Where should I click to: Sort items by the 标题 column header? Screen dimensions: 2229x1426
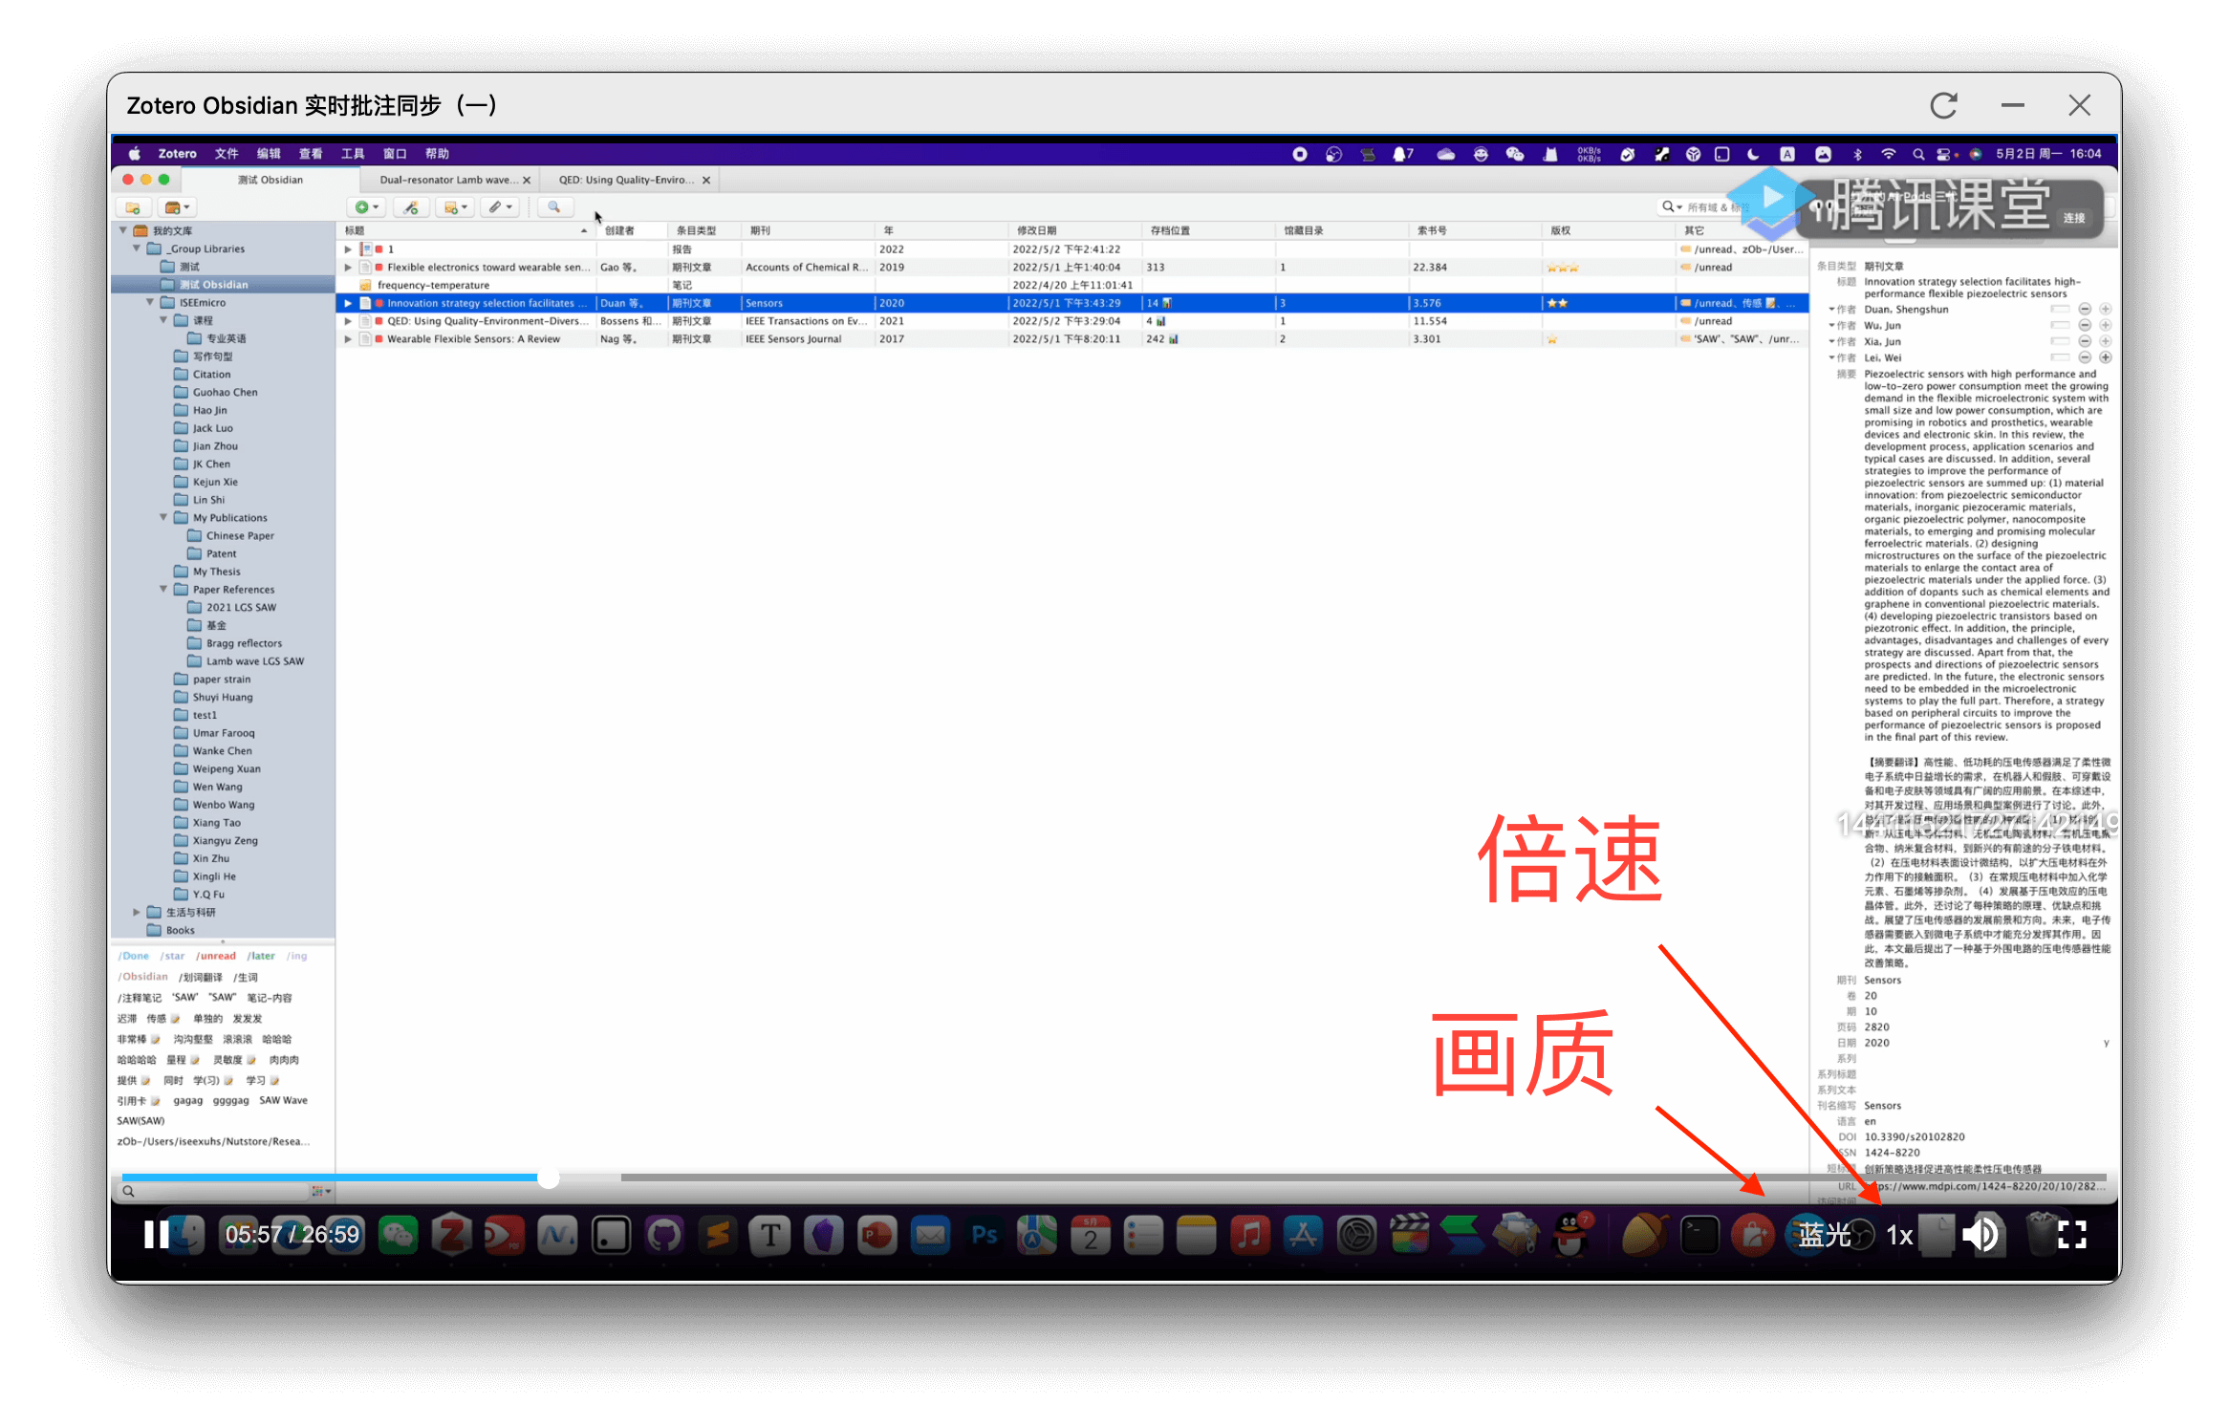[x=465, y=230]
